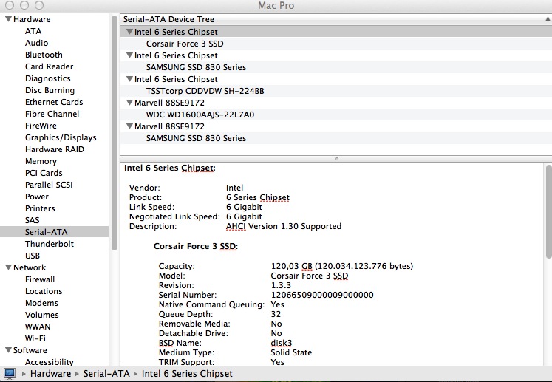Show Card Reader information
This screenshot has width=552, height=382.
point(50,66)
